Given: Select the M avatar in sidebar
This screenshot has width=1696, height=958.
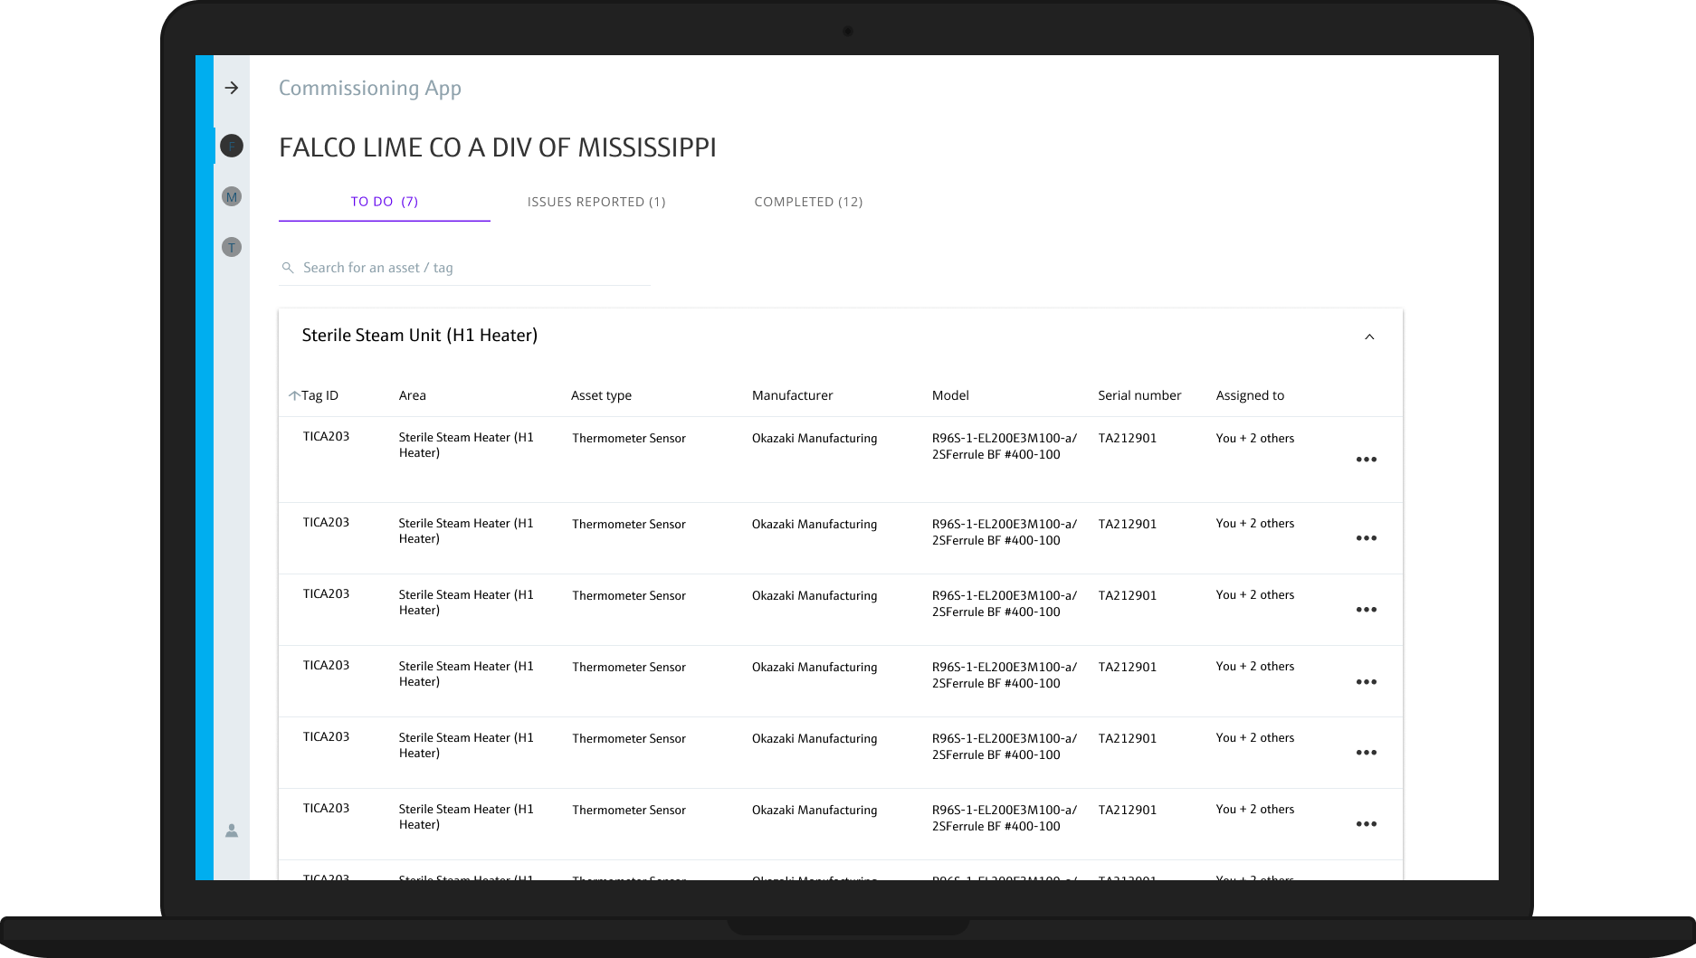Looking at the screenshot, I should coord(232,196).
